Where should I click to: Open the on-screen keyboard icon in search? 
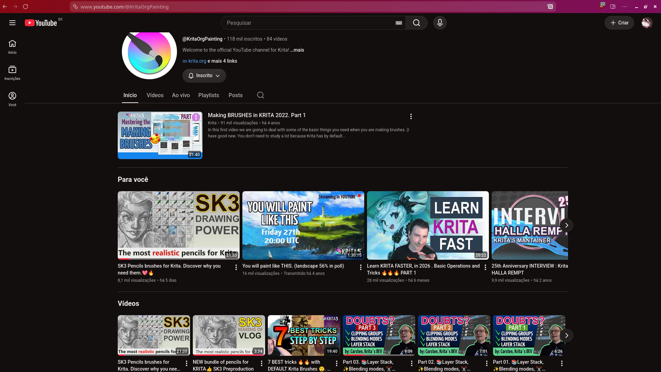(399, 23)
